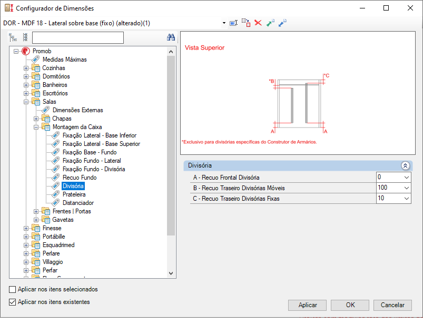Screen dimensions: 423x324
Task: Select Fixação Base - Fundo item
Action: click(x=90, y=152)
